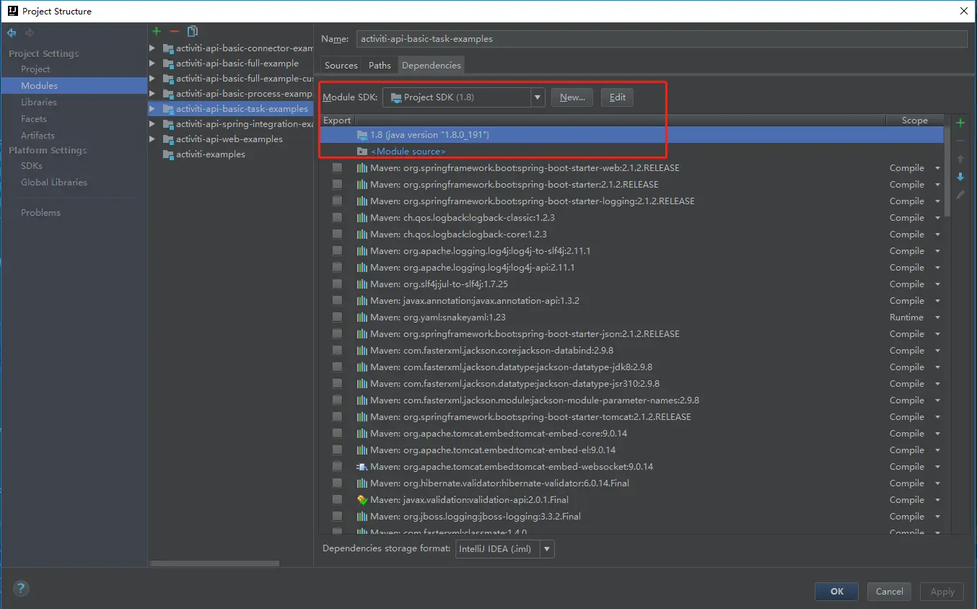Expand the activiti-api-basic-process module node

(x=152, y=94)
